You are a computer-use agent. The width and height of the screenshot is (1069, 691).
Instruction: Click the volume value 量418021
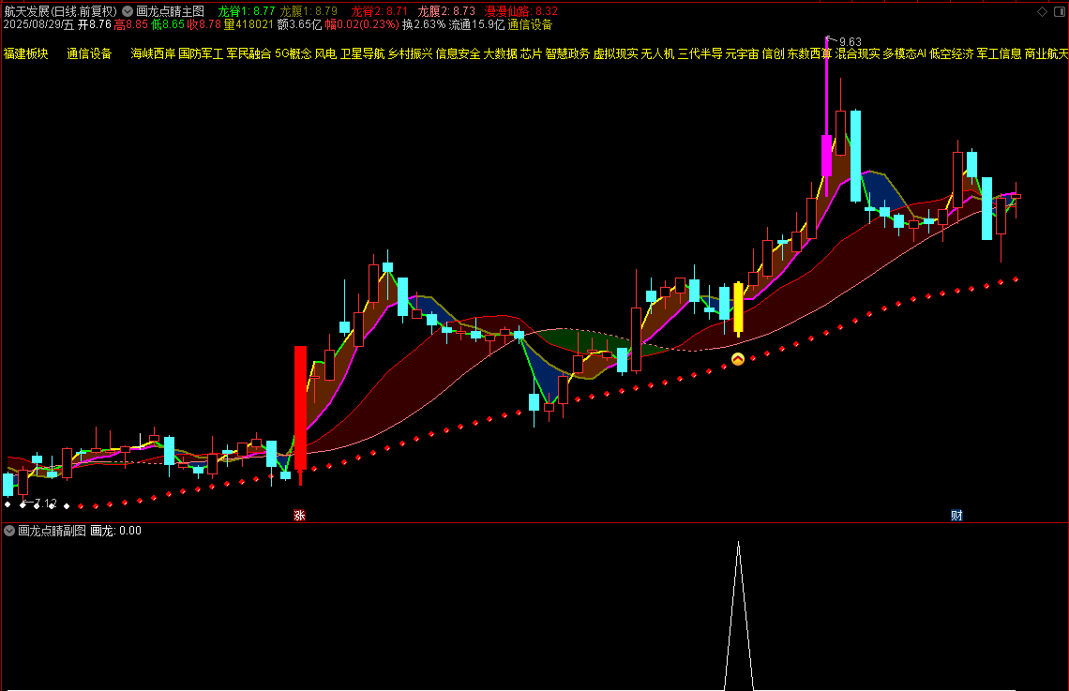(x=248, y=24)
